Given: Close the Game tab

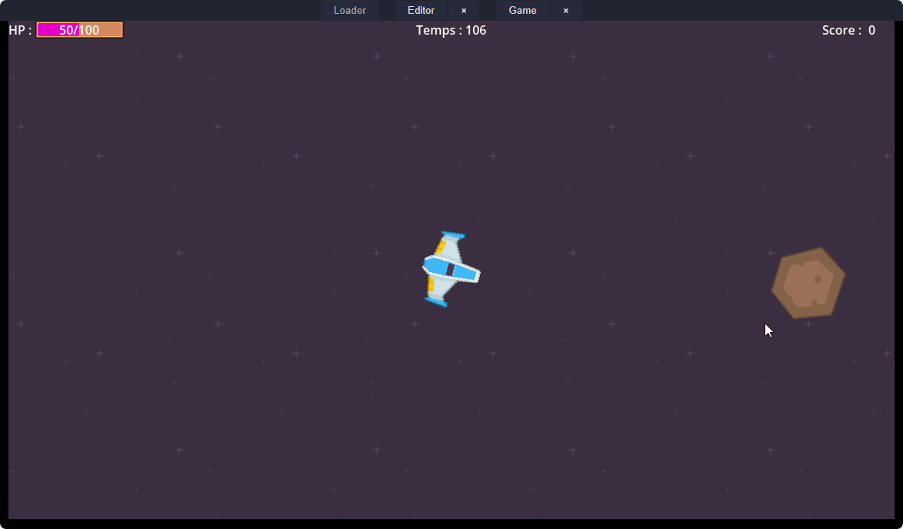Looking at the screenshot, I should [565, 10].
